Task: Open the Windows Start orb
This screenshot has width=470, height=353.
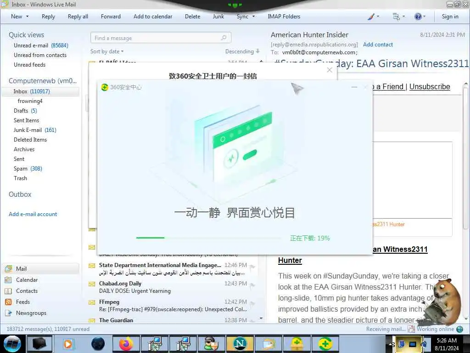Action: pyautogui.click(x=12, y=343)
